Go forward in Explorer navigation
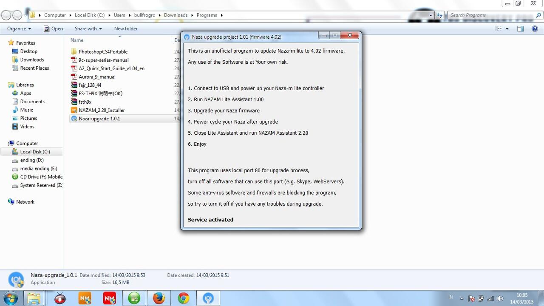Screen dimensions: 544x306 (x=17, y=15)
